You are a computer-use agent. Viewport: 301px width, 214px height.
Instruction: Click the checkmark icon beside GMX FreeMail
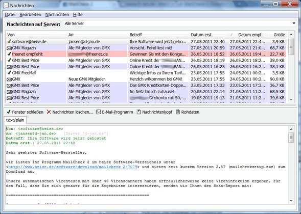click(9, 73)
